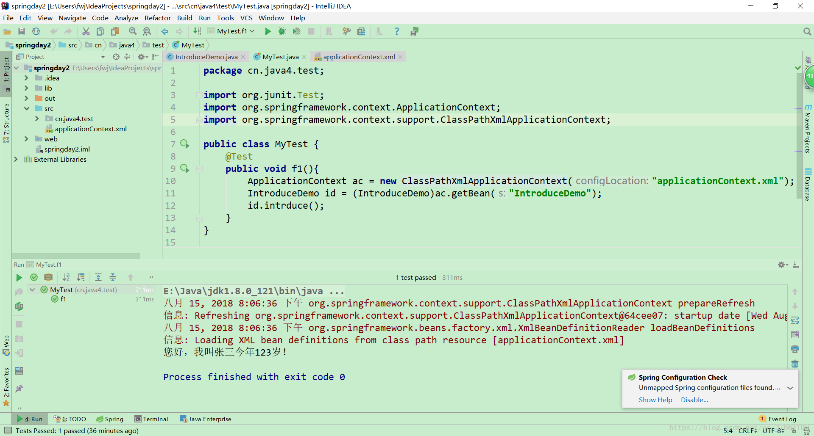Open Help with the question mark icon
Image resolution: width=814 pixels, height=436 pixels.
click(396, 31)
